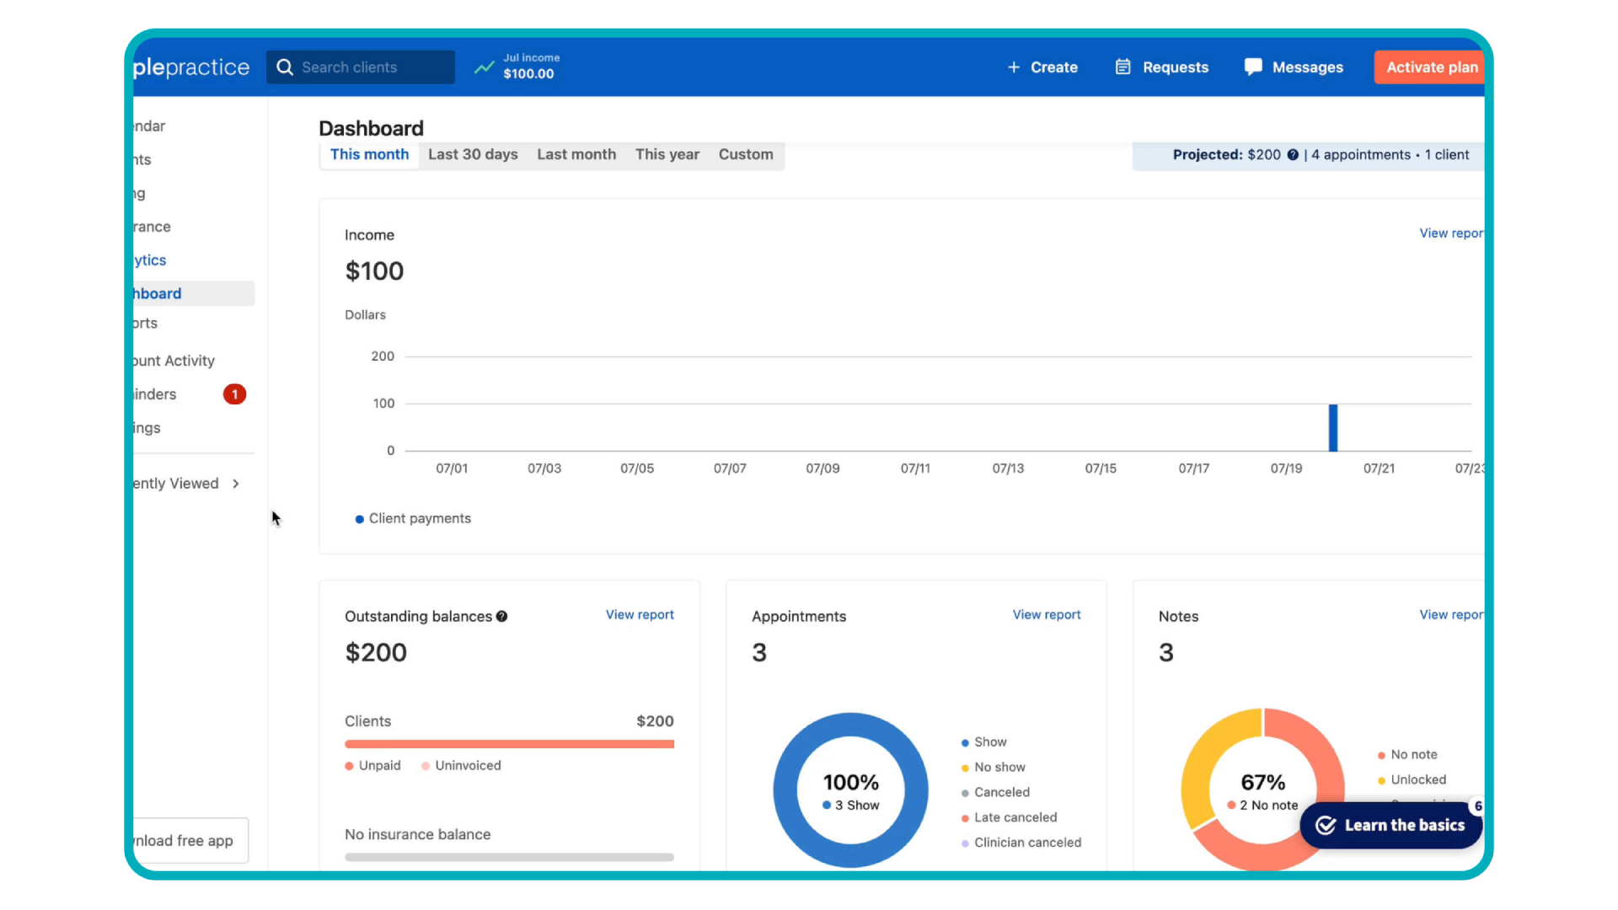Image resolution: width=1618 pixels, height=910 pixels.
Task: Click the download free app button
Action: pos(191,841)
